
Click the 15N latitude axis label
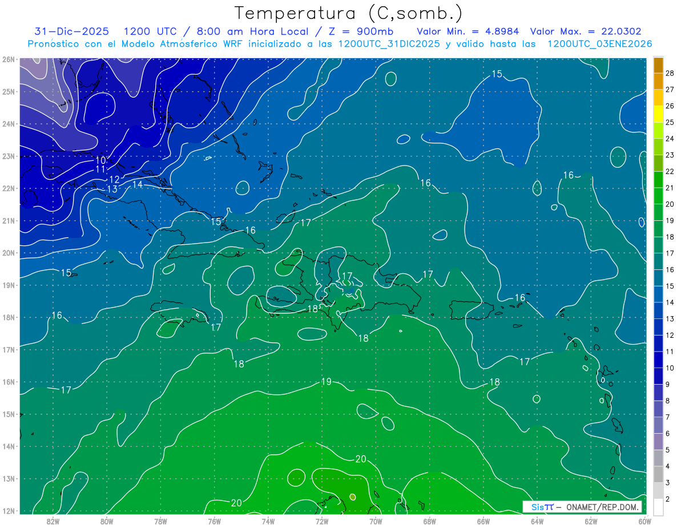[9, 414]
